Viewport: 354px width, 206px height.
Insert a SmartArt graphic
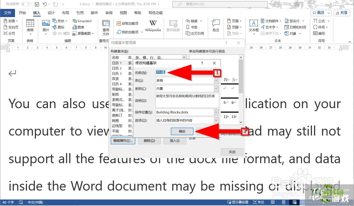82,21
